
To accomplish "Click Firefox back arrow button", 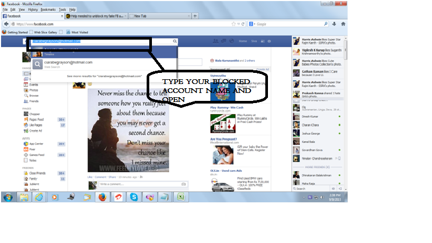I will point(6,24).
